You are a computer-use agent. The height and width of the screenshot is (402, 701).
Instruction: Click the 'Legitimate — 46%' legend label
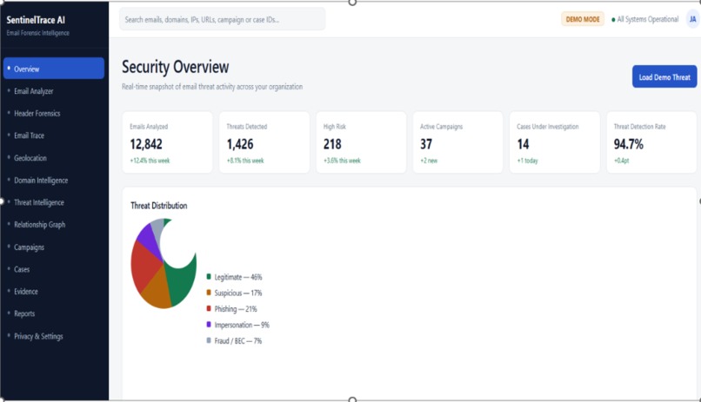238,277
